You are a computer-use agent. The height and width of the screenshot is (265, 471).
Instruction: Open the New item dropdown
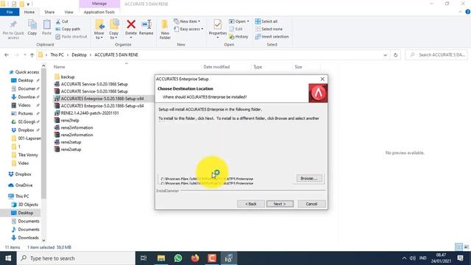tap(187, 21)
